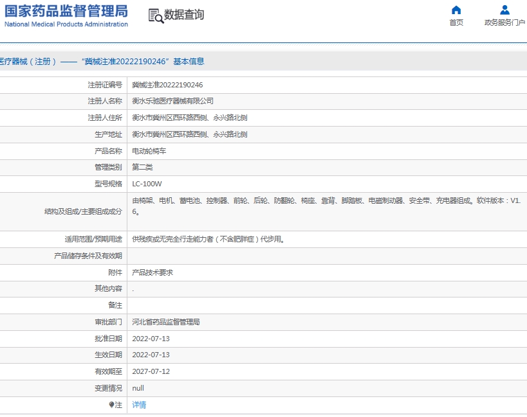Select the registration number 冀械注准20222190246 cell
527x417 pixels.
pos(167,85)
